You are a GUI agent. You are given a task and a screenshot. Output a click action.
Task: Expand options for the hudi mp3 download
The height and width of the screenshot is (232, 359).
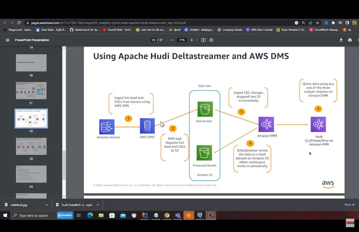98,205
